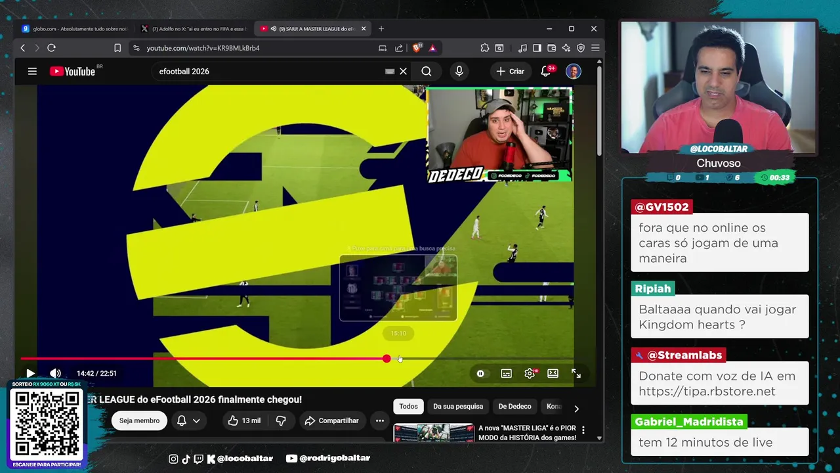Show more filter chips with the right arrow
840x473 pixels.
click(x=576, y=409)
